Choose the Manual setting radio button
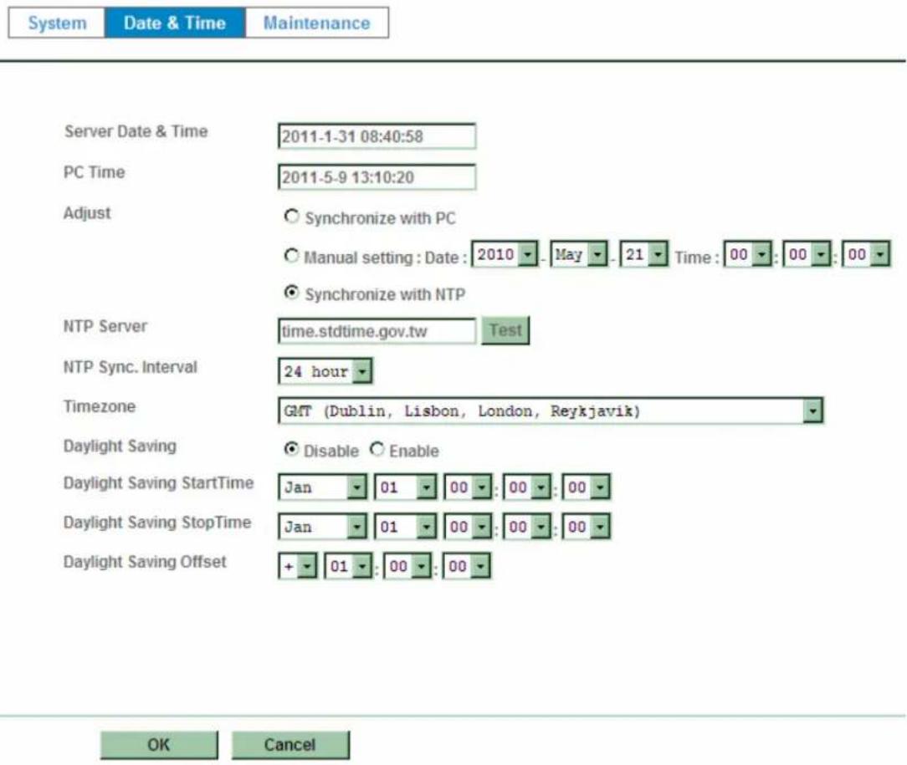Image resolution: width=907 pixels, height=765 pixels. [291, 255]
